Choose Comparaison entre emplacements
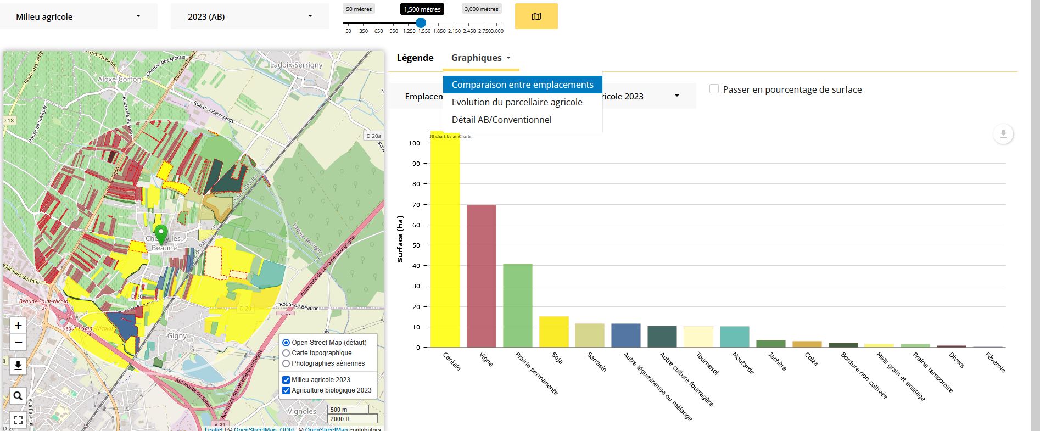This screenshot has width=1040, height=431. 523,85
